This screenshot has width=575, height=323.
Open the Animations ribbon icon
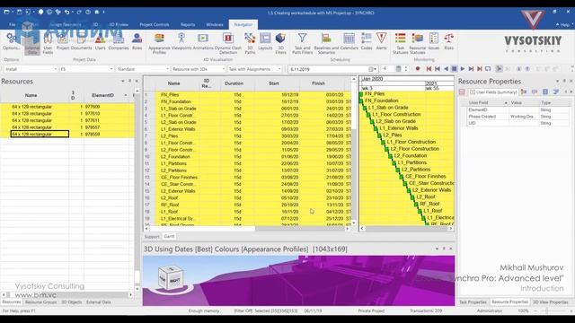(x=203, y=41)
